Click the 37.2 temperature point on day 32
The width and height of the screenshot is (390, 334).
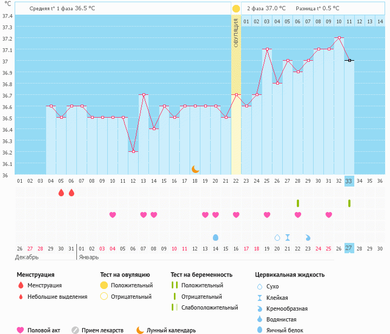click(339, 38)
